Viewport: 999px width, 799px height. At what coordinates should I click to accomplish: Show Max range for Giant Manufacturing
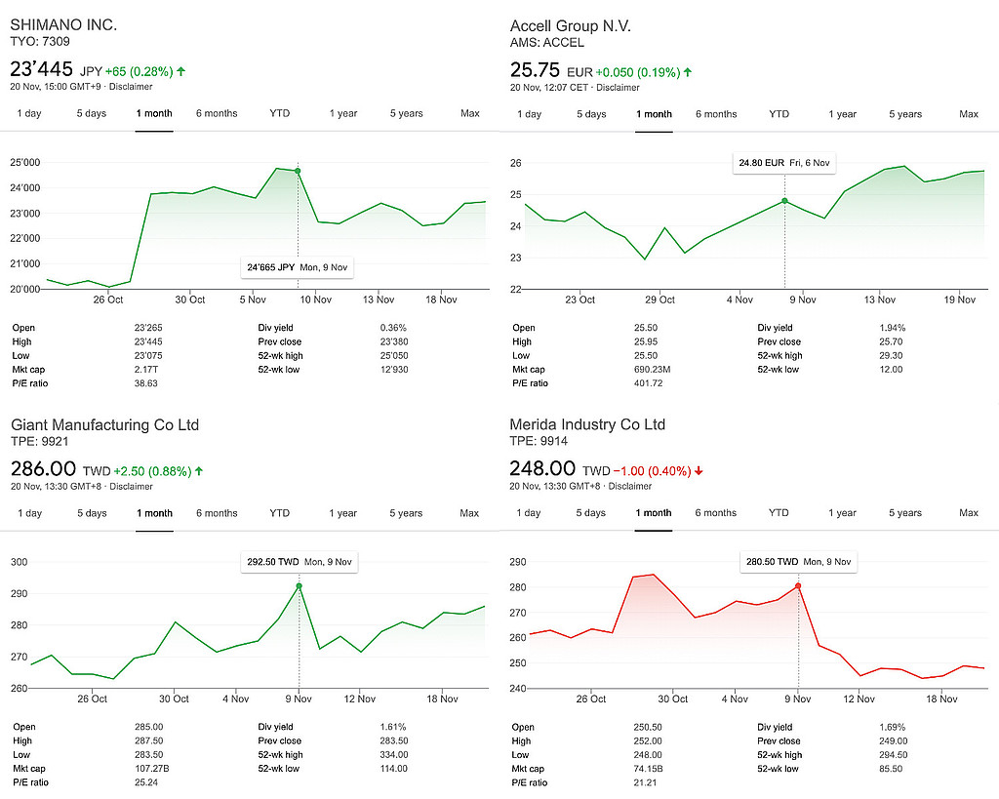[470, 513]
